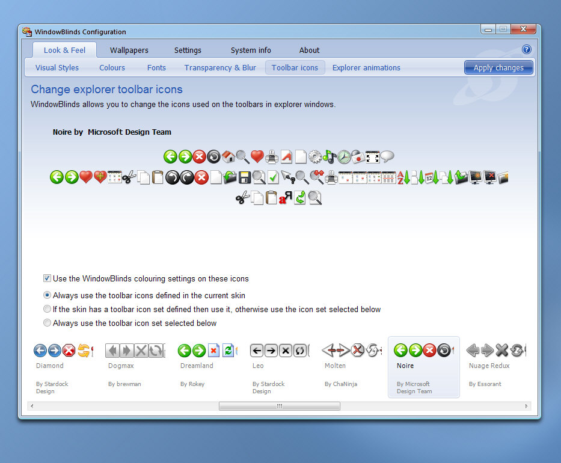Click the "By brewman" author text

[124, 384]
